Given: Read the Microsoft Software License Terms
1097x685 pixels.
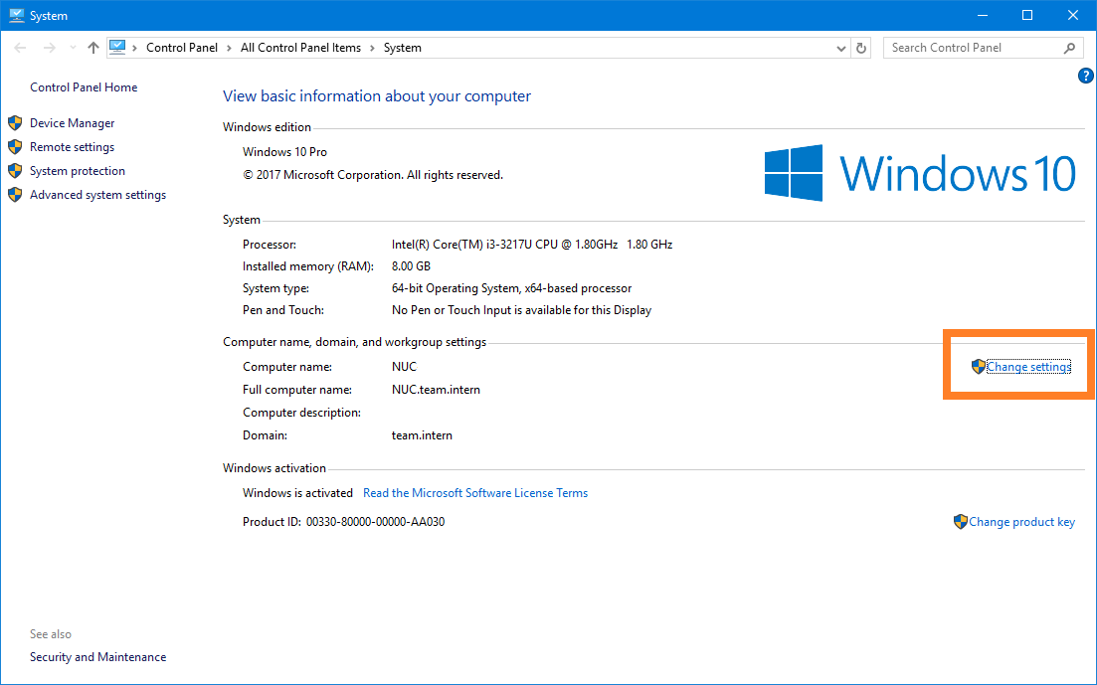Looking at the screenshot, I should [475, 493].
